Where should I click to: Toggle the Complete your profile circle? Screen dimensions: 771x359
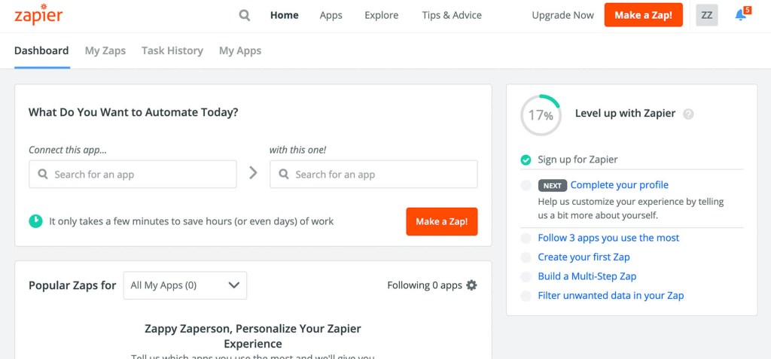pos(526,185)
